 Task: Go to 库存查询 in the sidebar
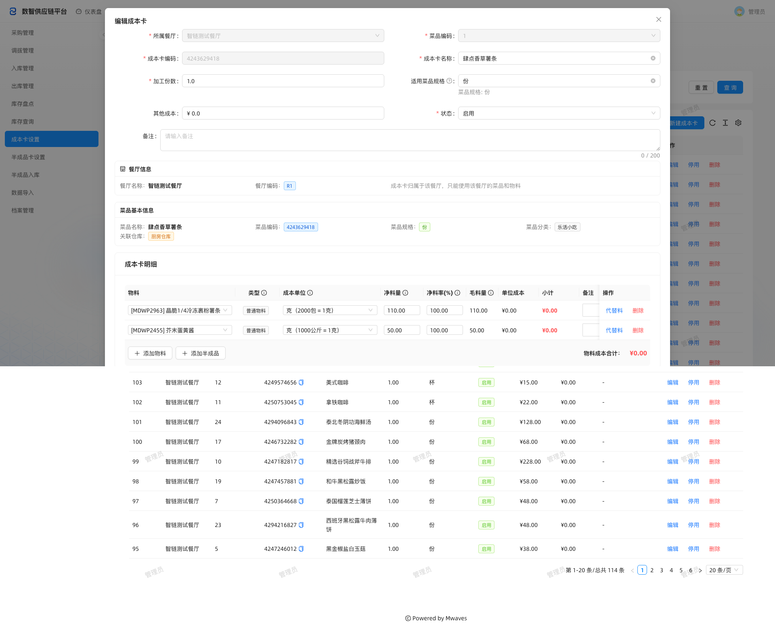click(x=23, y=122)
